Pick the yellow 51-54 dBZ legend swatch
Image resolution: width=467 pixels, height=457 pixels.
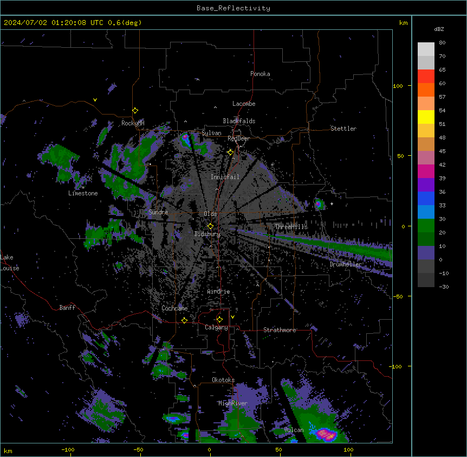pyautogui.click(x=426, y=117)
